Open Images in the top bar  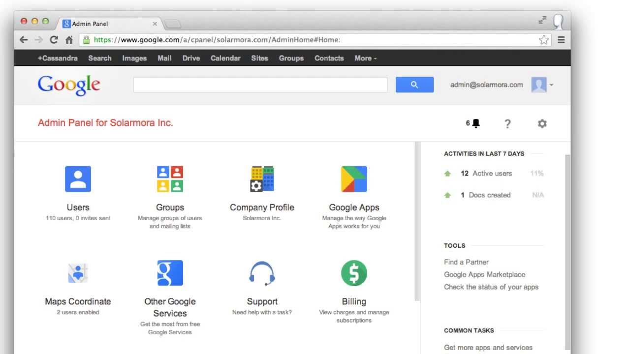(x=134, y=58)
